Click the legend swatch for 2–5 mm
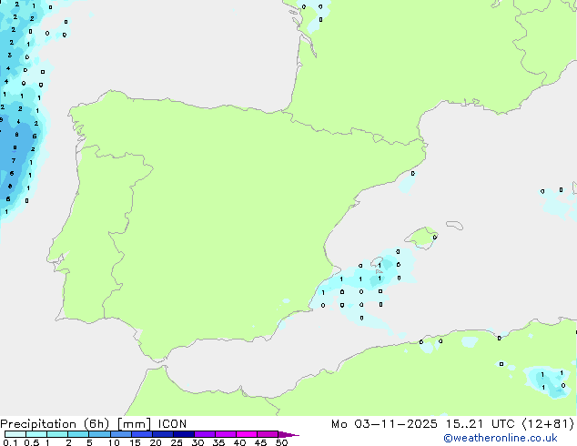 coord(78,434)
